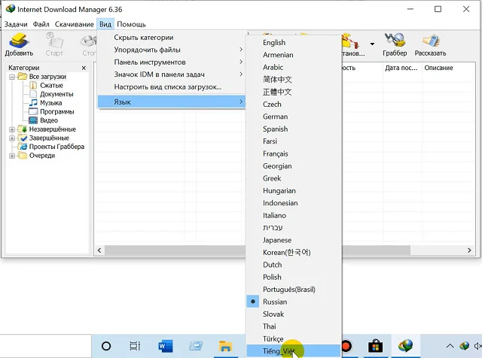The image size is (482, 358).
Task: Click the Старт toolbar icon
Action: (x=54, y=45)
